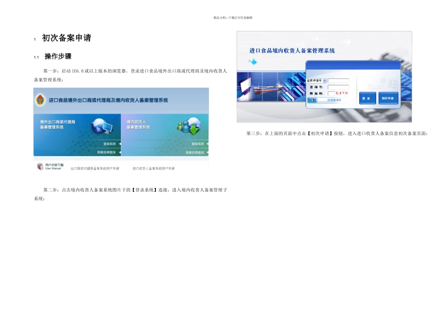Viewport: 446px width, 315px height.
Task: Click the page header text at top center
Action: click(233, 18)
